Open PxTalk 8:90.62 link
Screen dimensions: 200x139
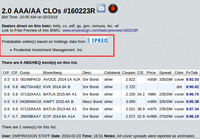(192, 87)
